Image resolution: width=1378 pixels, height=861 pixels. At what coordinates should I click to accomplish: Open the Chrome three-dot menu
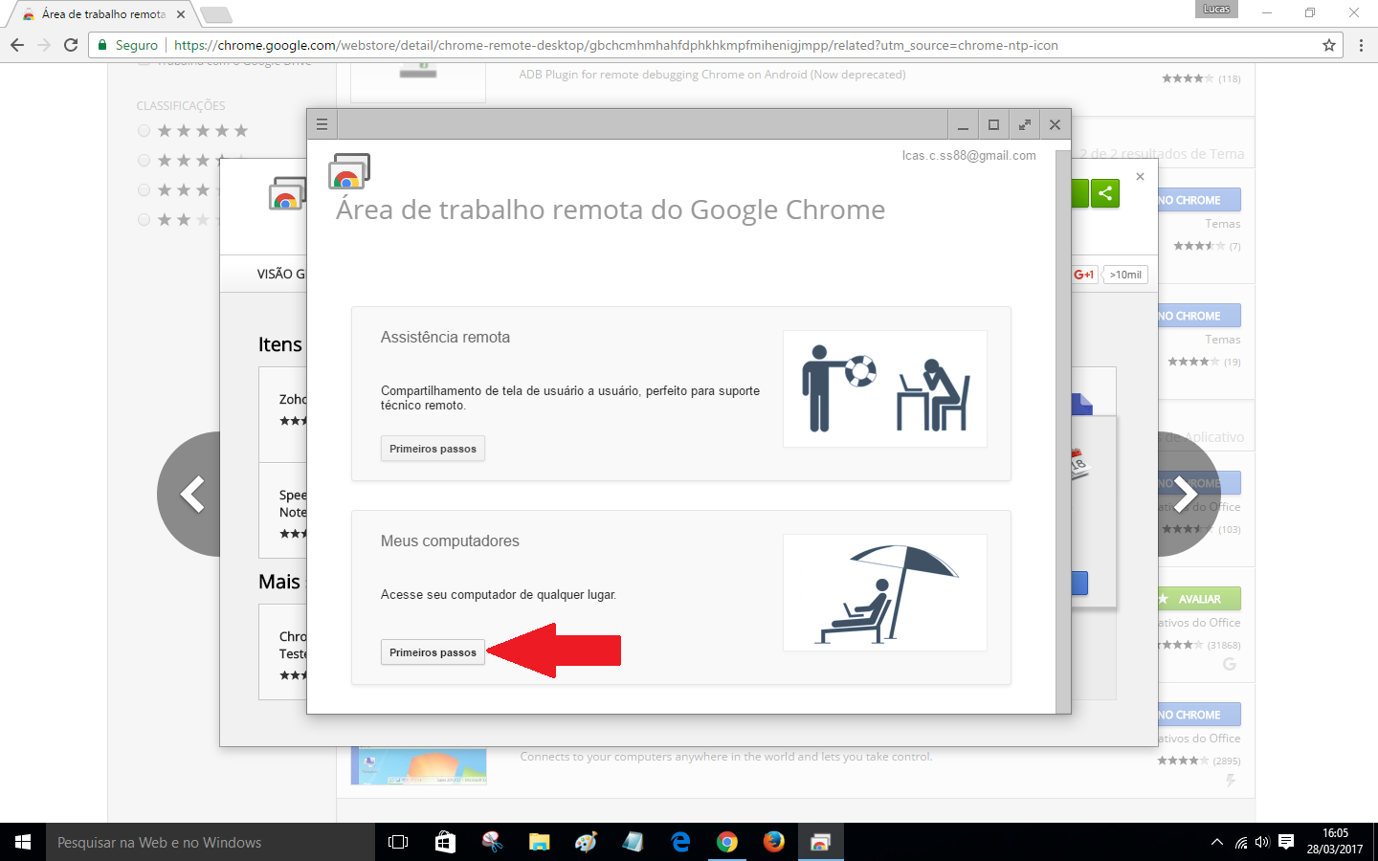pyautogui.click(x=1361, y=45)
